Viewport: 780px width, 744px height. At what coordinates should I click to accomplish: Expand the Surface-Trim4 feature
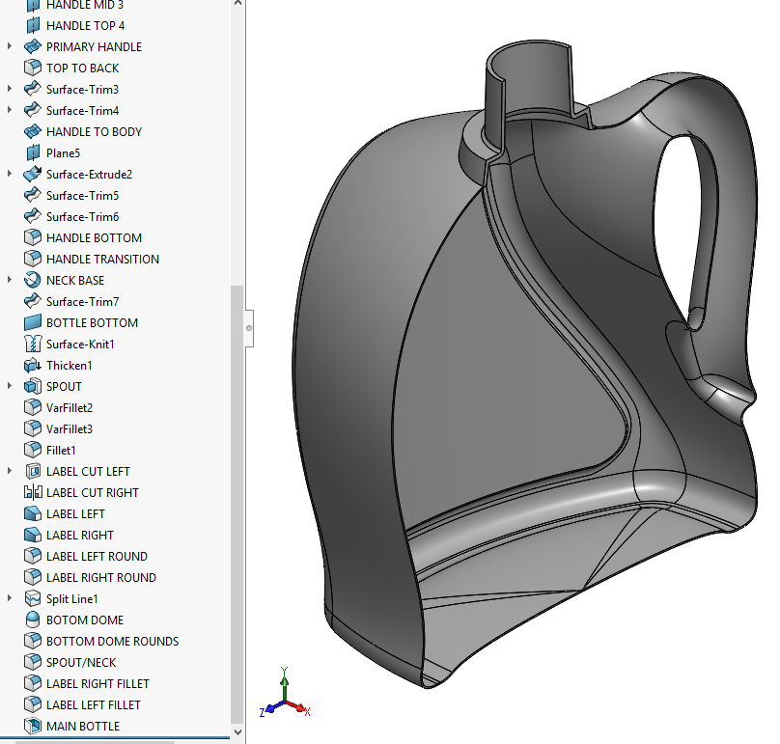click(x=10, y=110)
